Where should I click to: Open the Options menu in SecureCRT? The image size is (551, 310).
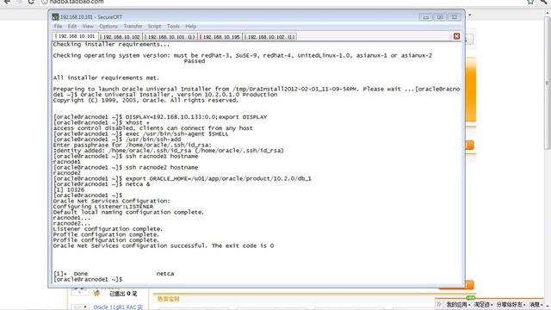tap(108, 27)
